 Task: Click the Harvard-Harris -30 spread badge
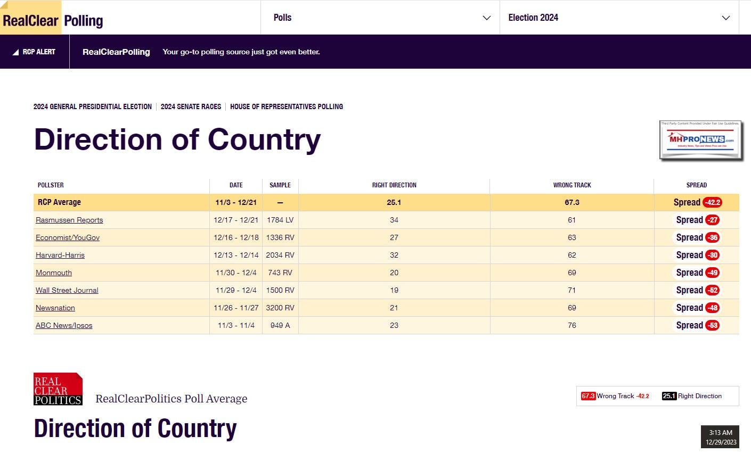pos(713,255)
